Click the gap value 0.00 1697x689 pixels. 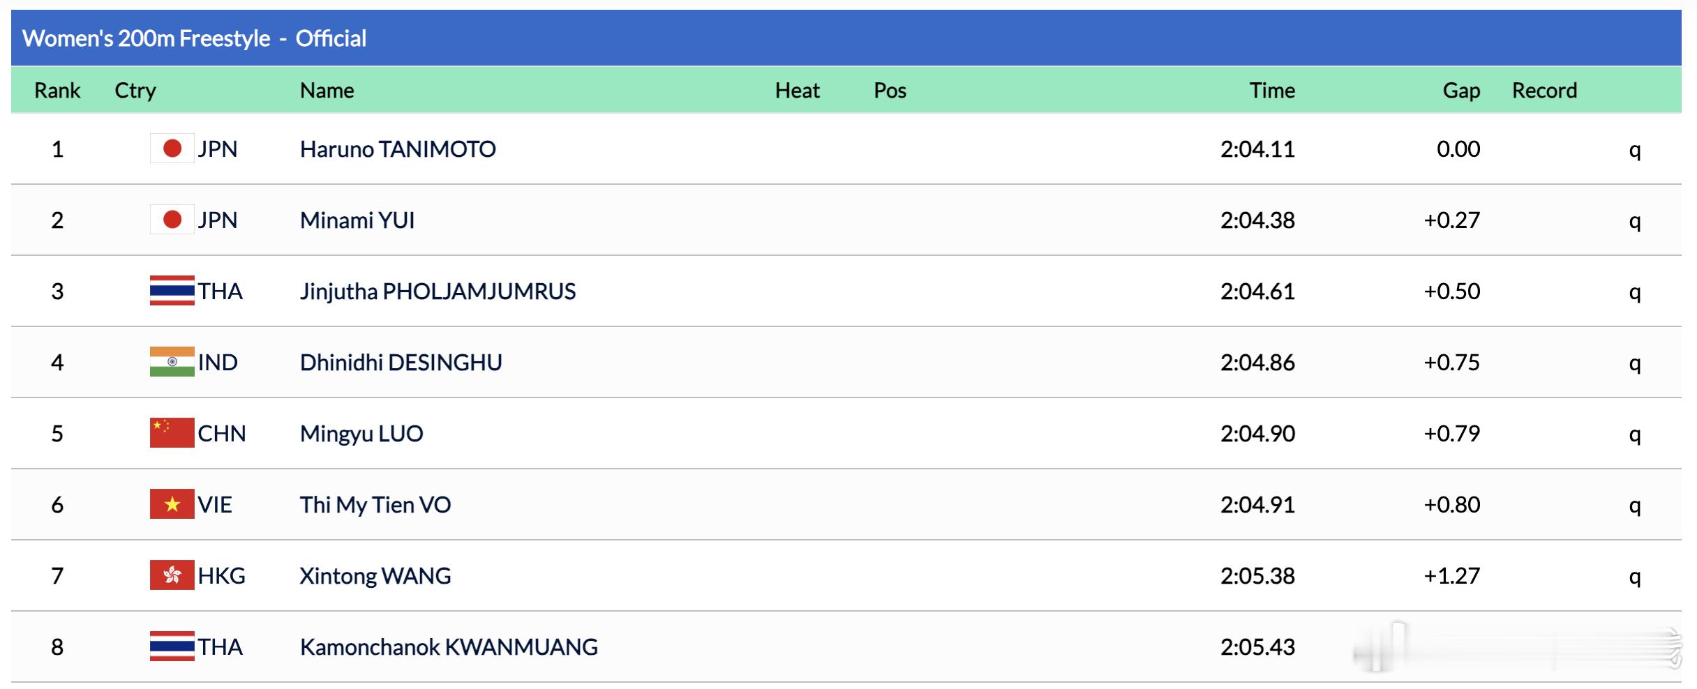click(x=1458, y=149)
